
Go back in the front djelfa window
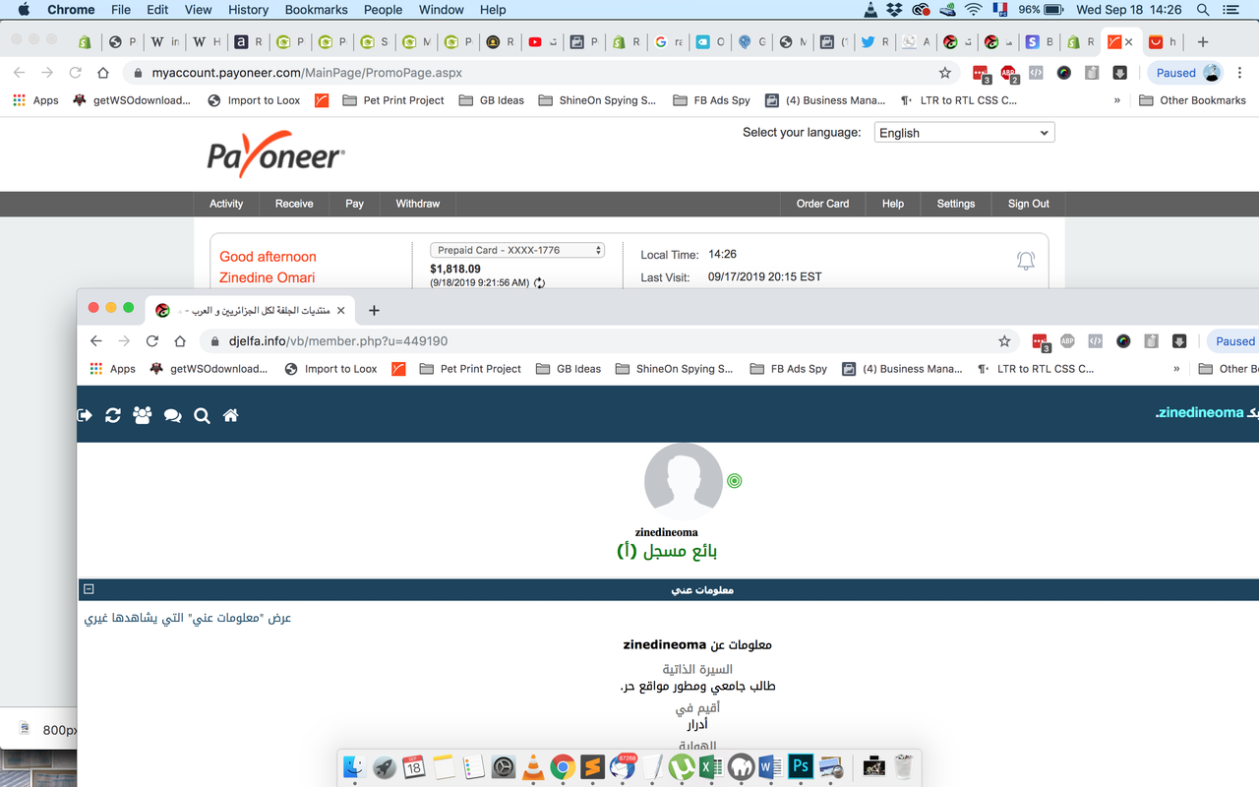click(95, 341)
